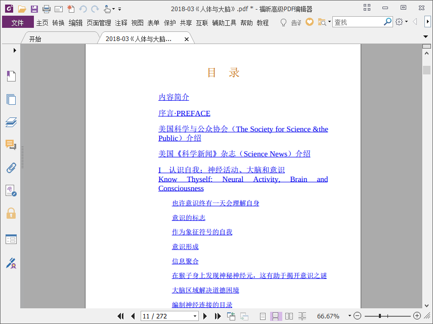Image resolution: width=433 pixels, height=324 pixels.
Task: Open the certificate pen sidebar panel
Action: click(x=11, y=263)
